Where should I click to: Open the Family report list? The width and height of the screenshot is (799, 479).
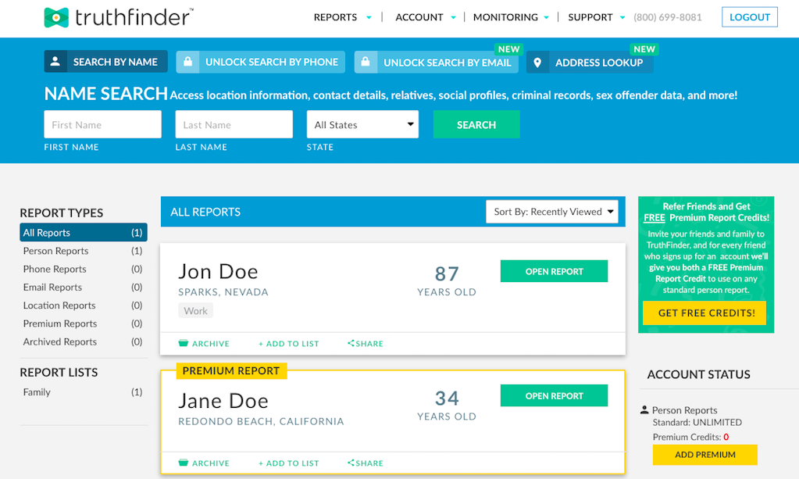click(x=84, y=391)
